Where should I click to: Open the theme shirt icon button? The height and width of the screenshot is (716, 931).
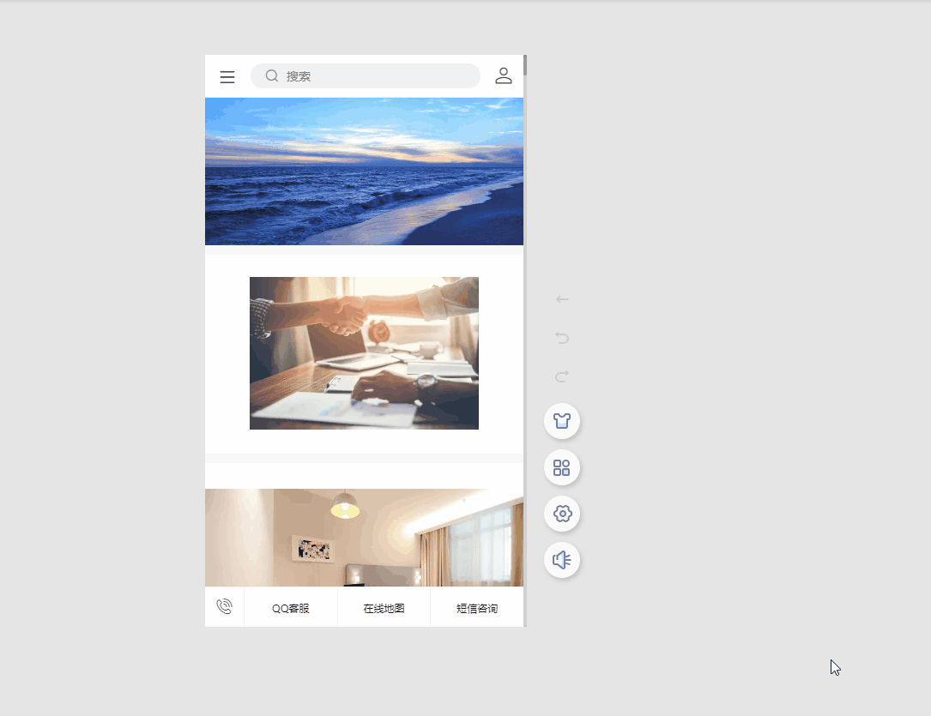pos(562,421)
